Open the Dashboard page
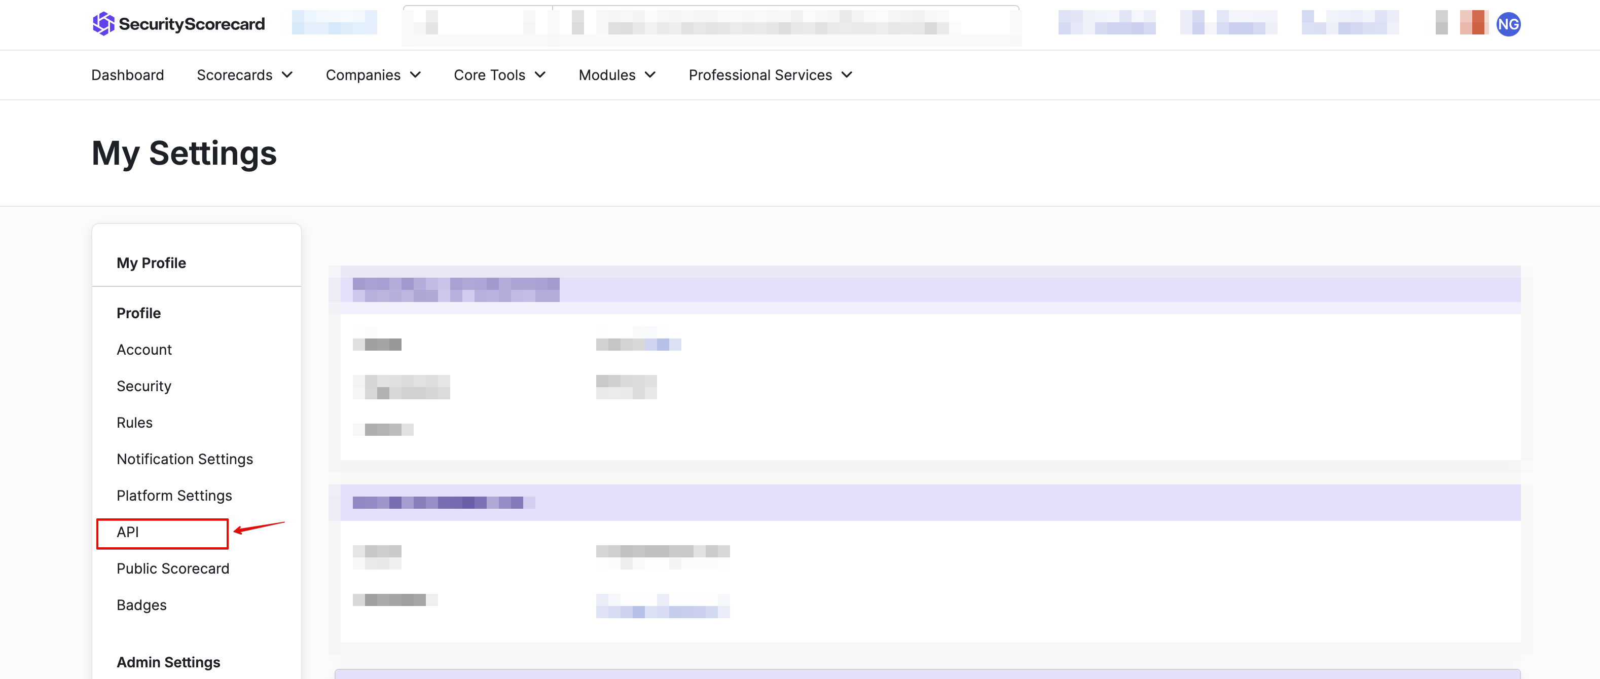This screenshot has height=679, width=1600. pyautogui.click(x=127, y=75)
